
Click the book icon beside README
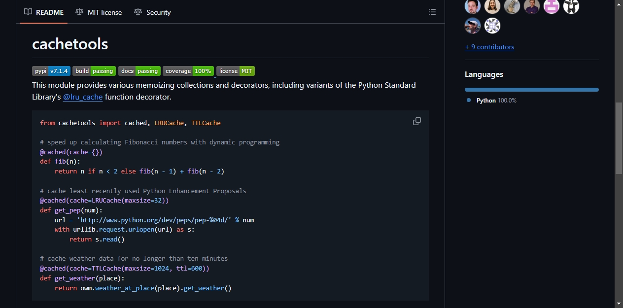[x=28, y=12]
